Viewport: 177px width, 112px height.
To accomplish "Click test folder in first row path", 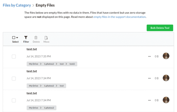I will click(x=62, y=64).
